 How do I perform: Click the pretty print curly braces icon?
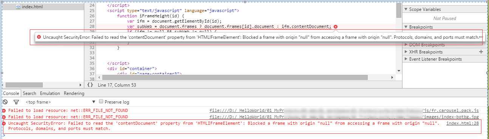(x=90, y=85)
